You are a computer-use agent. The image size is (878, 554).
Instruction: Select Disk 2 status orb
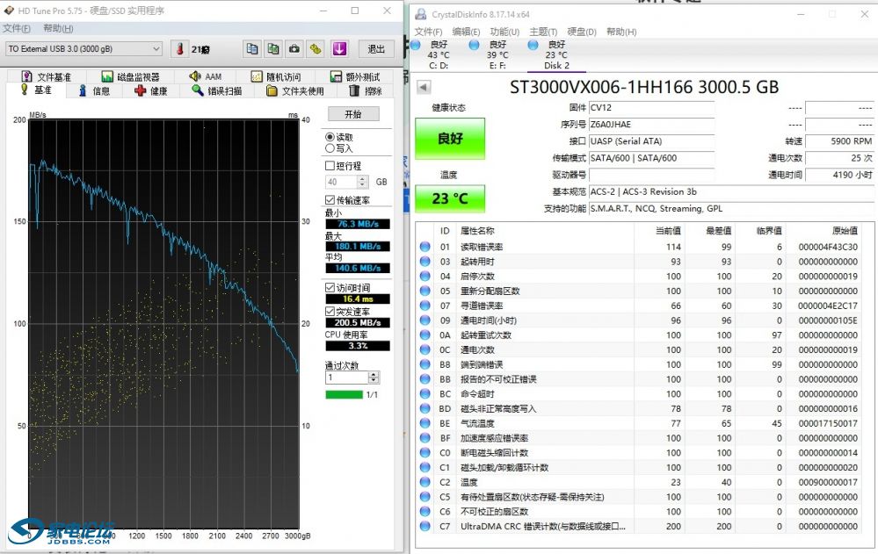click(533, 45)
